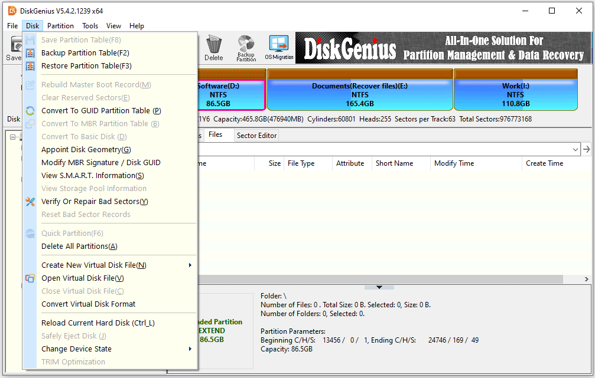Switch to the Sector Editor tab
The height and width of the screenshot is (378, 595).
(x=256, y=136)
